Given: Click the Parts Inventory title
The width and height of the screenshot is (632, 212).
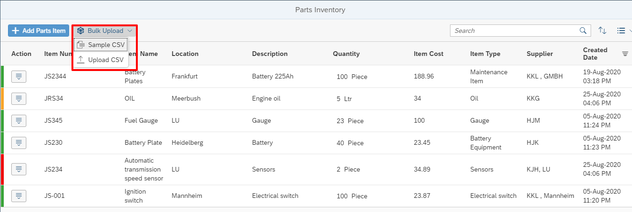Looking at the screenshot, I should [320, 9].
